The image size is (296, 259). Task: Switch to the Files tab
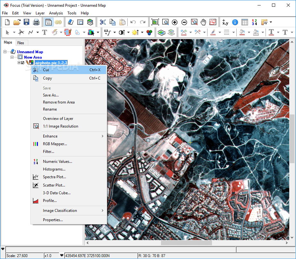(x=21, y=43)
